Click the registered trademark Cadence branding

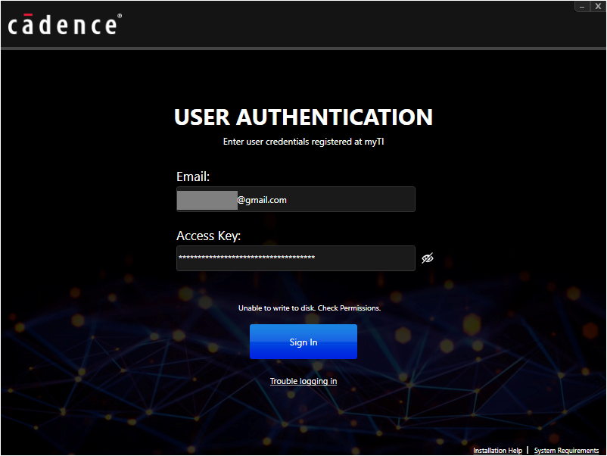64,24
